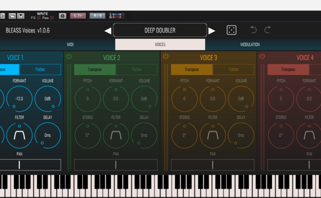Toggle the Voice 3 power button
Screen dimensions: 321x198
click(166, 56)
